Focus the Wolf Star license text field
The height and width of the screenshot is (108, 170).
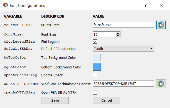pyautogui.click(x=123, y=84)
